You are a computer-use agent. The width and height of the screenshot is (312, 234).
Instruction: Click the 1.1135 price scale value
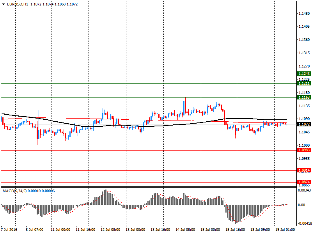tap(304, 106)
